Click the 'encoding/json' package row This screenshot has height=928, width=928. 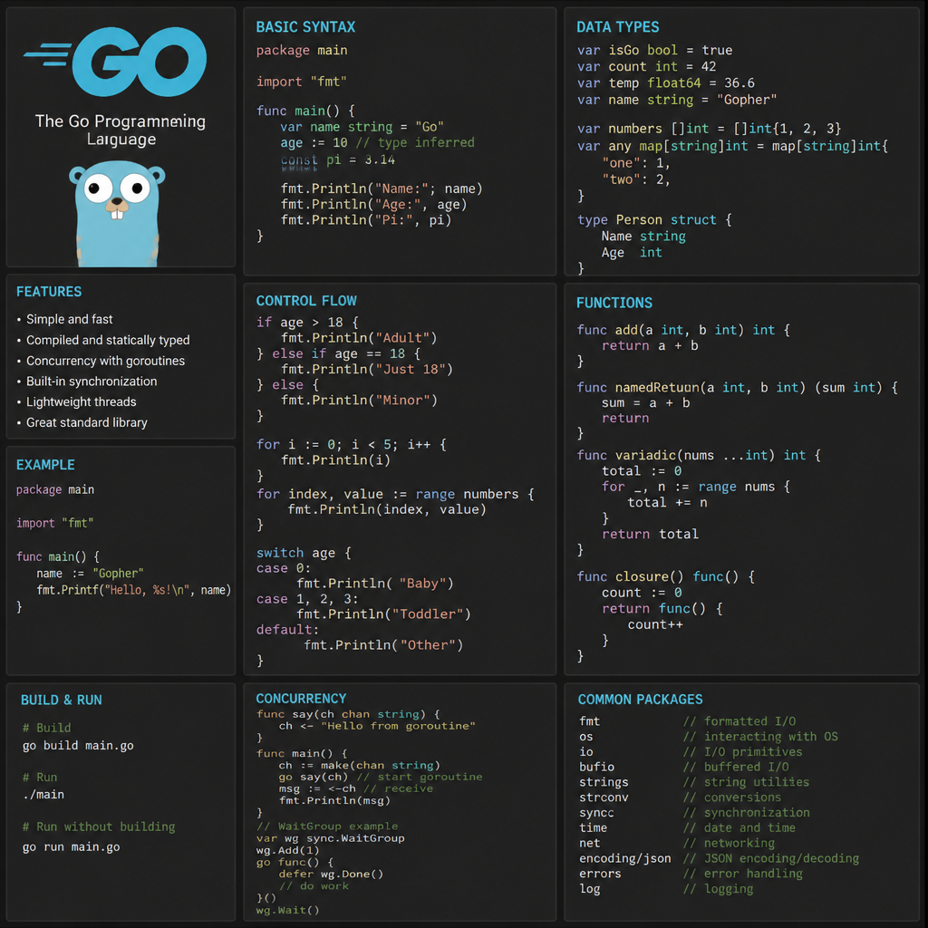coord(719,858)
